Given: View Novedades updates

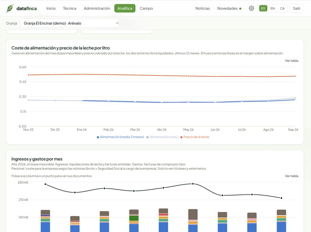Looking at the screenshot, I should click(x=229, y=8).
